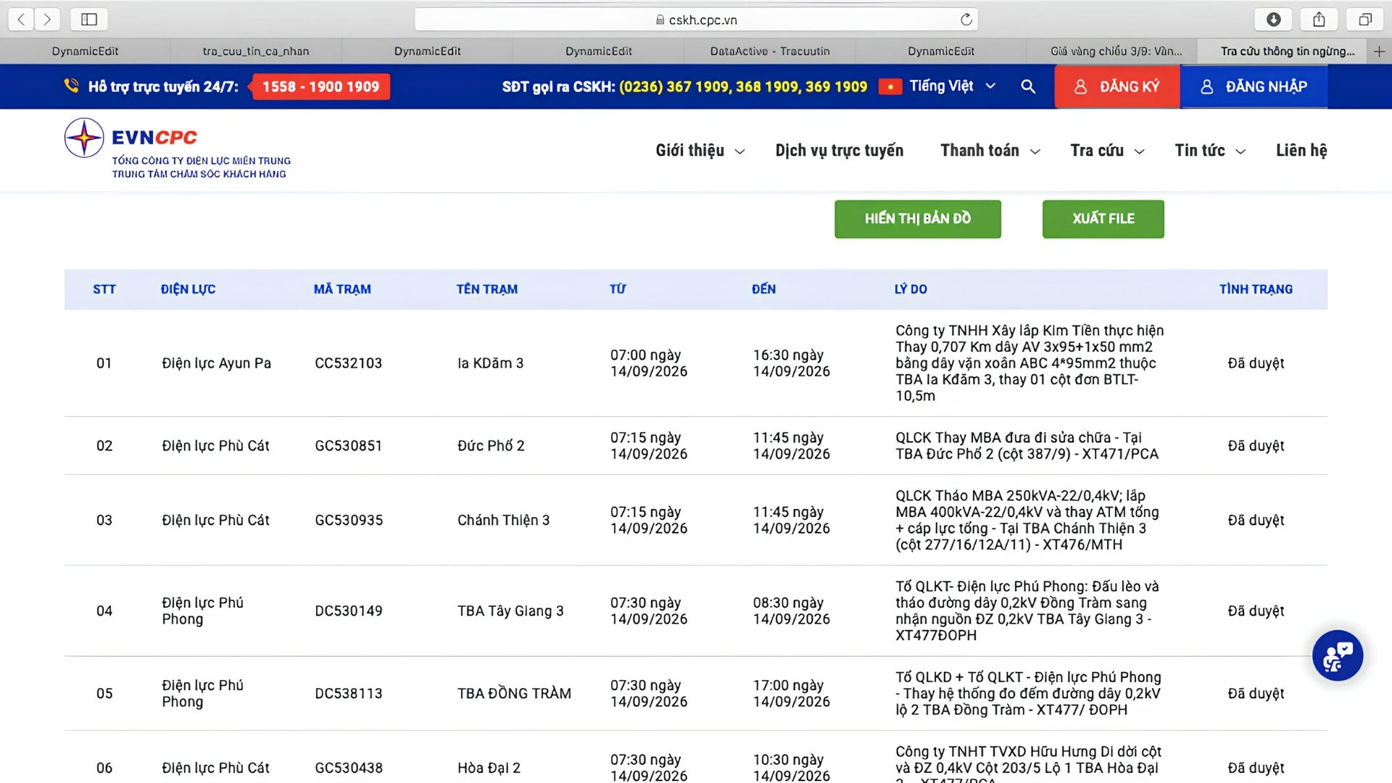Show the tab overview icon
Image resolution: width=1392 pixels, height=783 pixels.
tap(1364, 20)
